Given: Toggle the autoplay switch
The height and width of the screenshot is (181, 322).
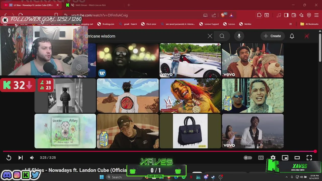Looking at the screenshot, I should click(248, 158).
